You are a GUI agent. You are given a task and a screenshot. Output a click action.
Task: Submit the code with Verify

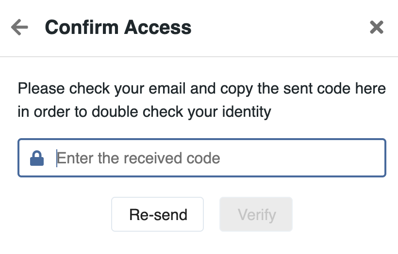(256, 214)
